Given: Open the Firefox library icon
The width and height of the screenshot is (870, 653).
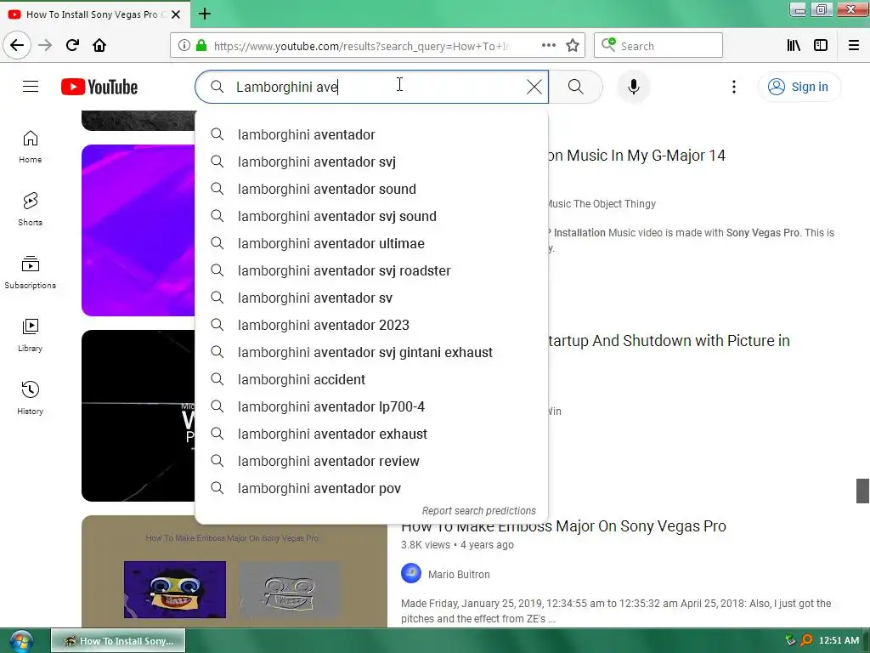Looking at the screenshot, I should tap(794, 46).
